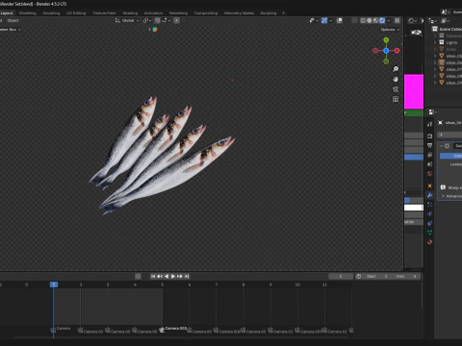Jump to timeline start frame
Screen dimensions: 462x346
[153, 276]
